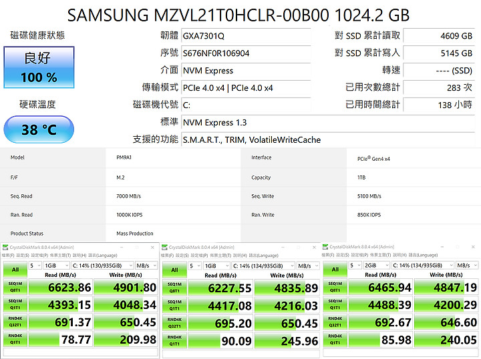Open MB/s unit dropdown in 130/935GiB window
This screenshot has height=359, width=481.
click(146, 266)
